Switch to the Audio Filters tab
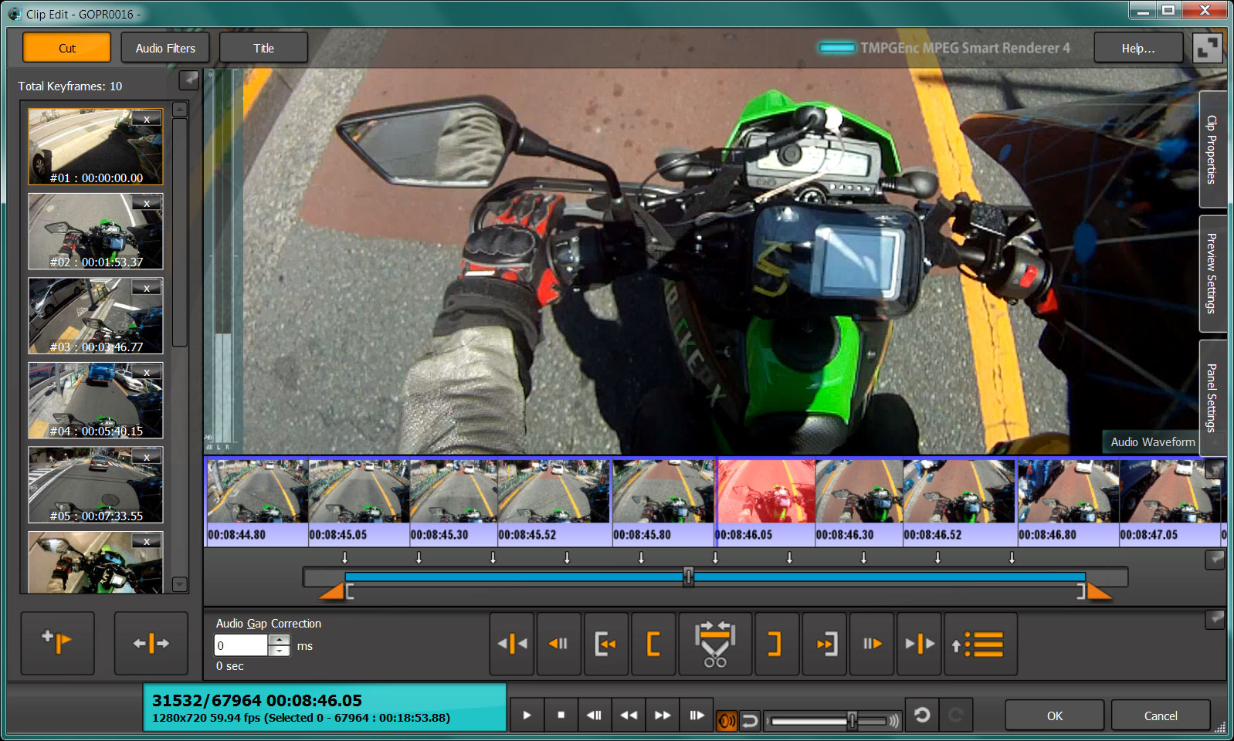Image resolution: width=1234 pixels, height=741 pixels. click(165, 48)
